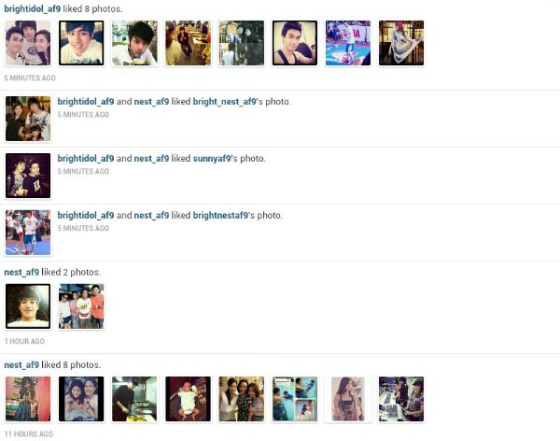Open the brightnestaf9 username link
Screen dimensions: 560x441
pyautogui.click(x=220, y=215)
